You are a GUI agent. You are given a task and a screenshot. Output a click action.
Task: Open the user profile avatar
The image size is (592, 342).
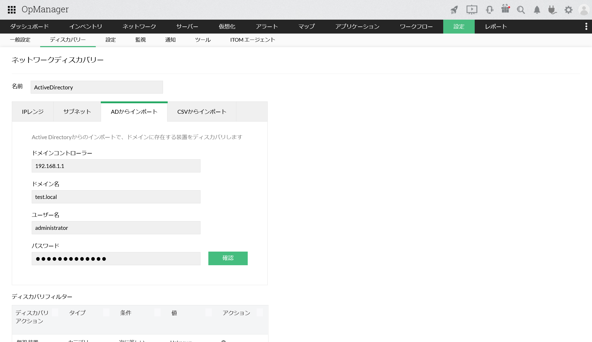click(584, 10)
